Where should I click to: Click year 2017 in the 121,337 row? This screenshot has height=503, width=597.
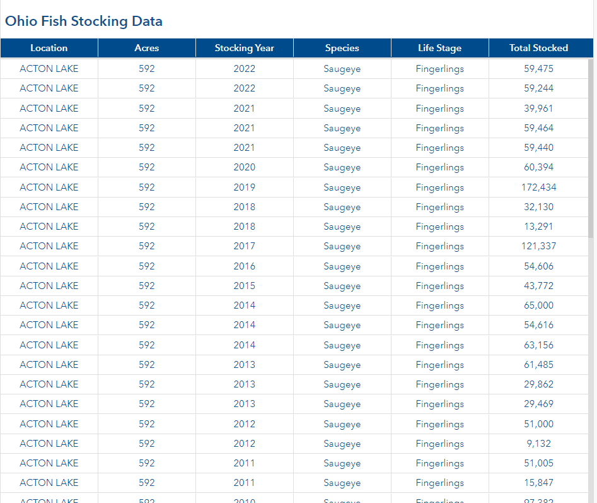click(x=245, y=246)
